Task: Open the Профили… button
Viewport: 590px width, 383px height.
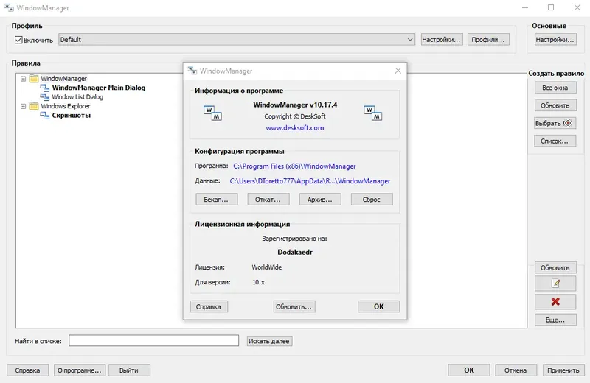Action: pos(488,40)
